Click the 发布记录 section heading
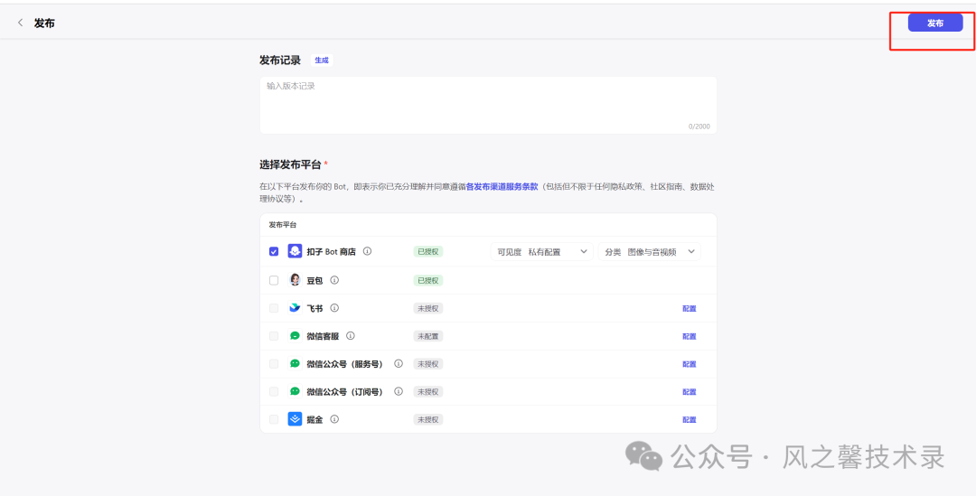 [x=280, y=61]
